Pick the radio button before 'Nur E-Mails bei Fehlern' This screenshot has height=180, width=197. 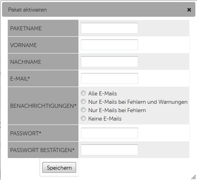(83, 110)
